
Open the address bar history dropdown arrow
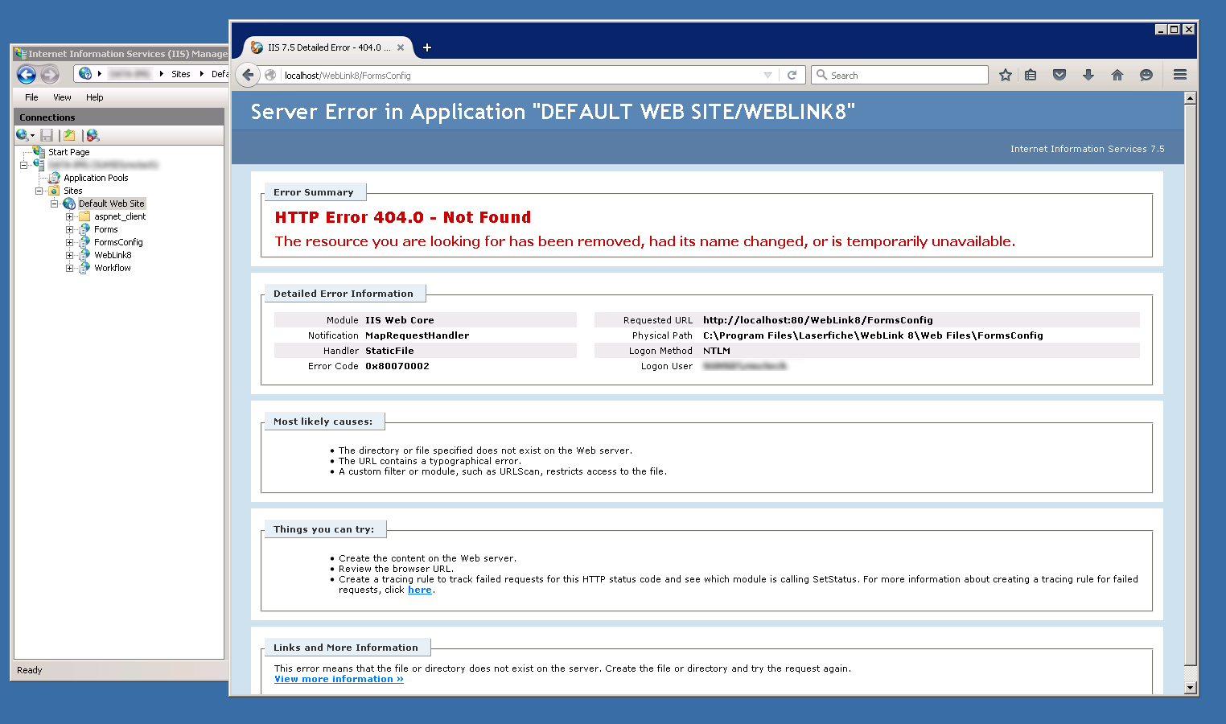(x=767, y=75)
